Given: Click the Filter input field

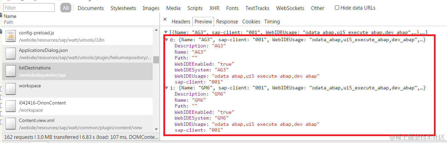Looking at the screenshot, I should [29, 8].
